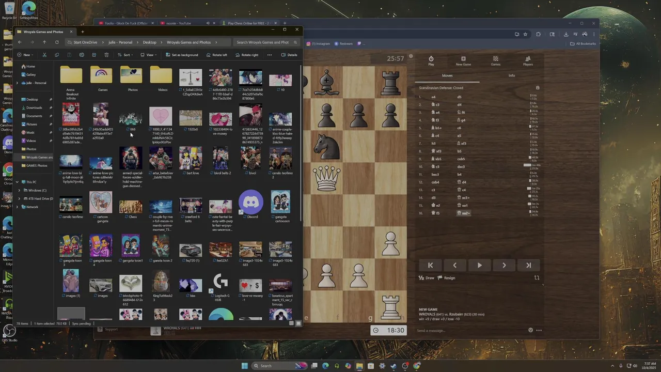Open the three-dots See more menu in Explorer
This screenshot has height=372, width=661.
(x=269, y=55)
